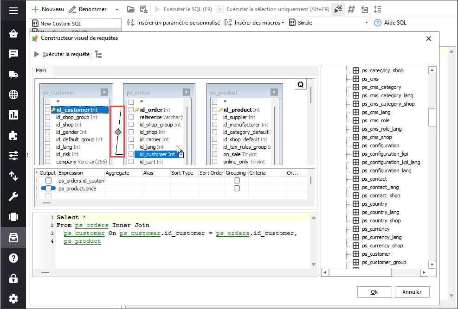Click Exécuter la sélection uniquement
This screenshot has width=458, height=309.
coord(273,9)
